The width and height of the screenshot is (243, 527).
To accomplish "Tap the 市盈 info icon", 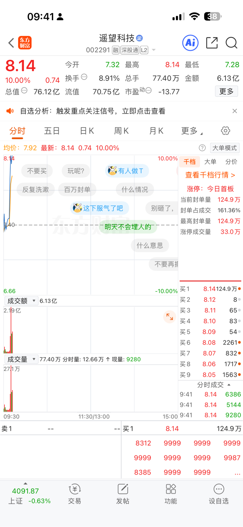I will coord(148,91).
